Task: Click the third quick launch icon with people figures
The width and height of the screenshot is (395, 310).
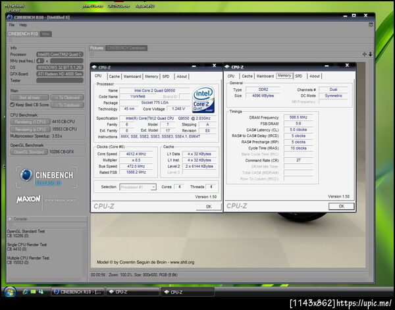Action: pyautogui.click(x=41, y=292)
